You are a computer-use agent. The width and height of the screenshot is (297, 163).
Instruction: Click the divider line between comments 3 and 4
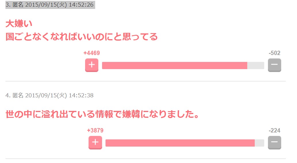coord(145,81)
